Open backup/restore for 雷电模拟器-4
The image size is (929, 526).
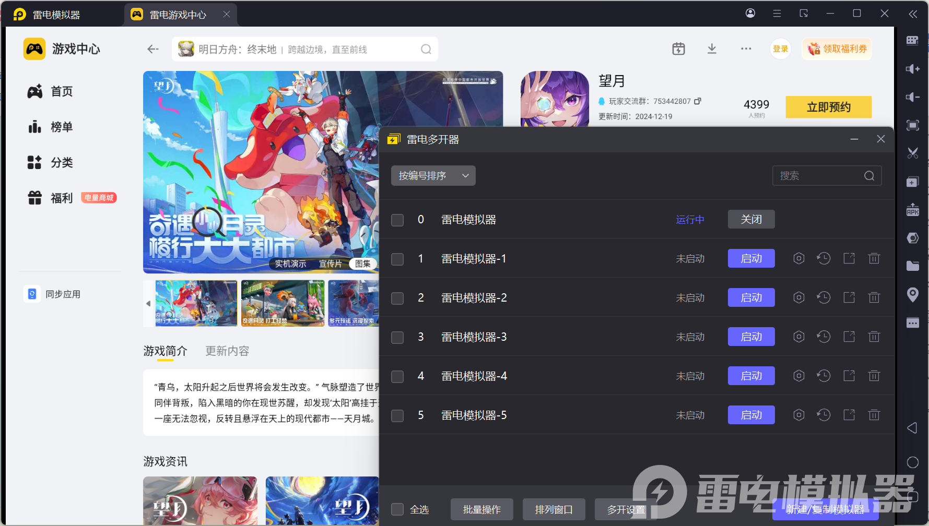point(824,376)
